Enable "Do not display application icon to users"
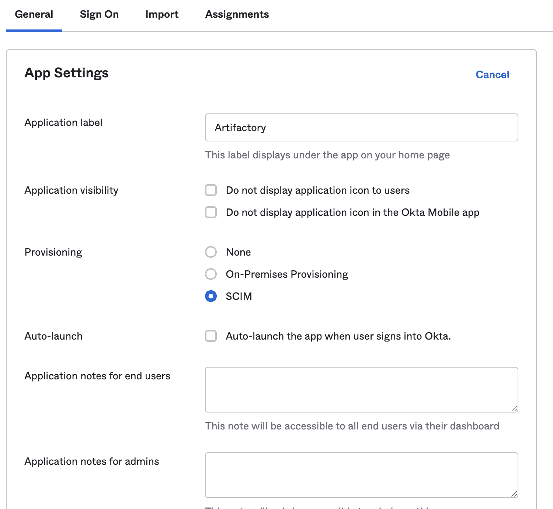This screenshot has height=509, width=553. click(x=211, y=190)
